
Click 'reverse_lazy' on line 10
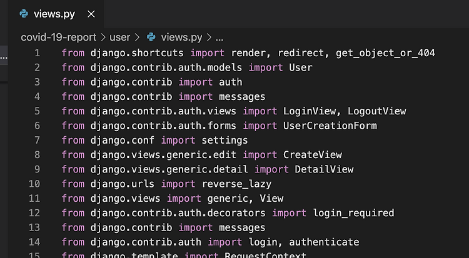236,184
